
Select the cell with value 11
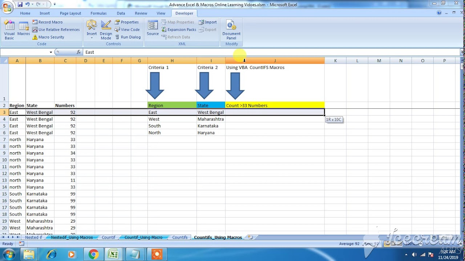65,180
